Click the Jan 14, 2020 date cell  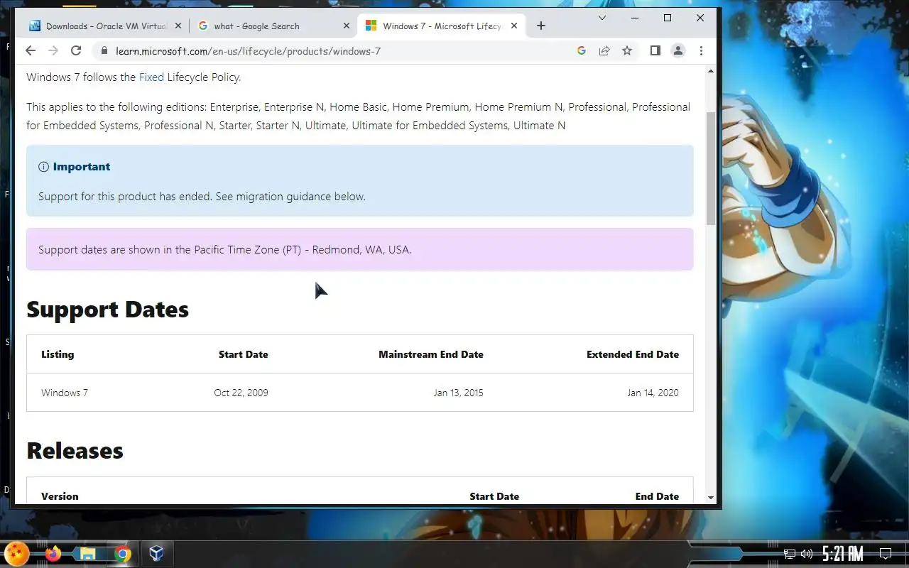click(653, 393)
